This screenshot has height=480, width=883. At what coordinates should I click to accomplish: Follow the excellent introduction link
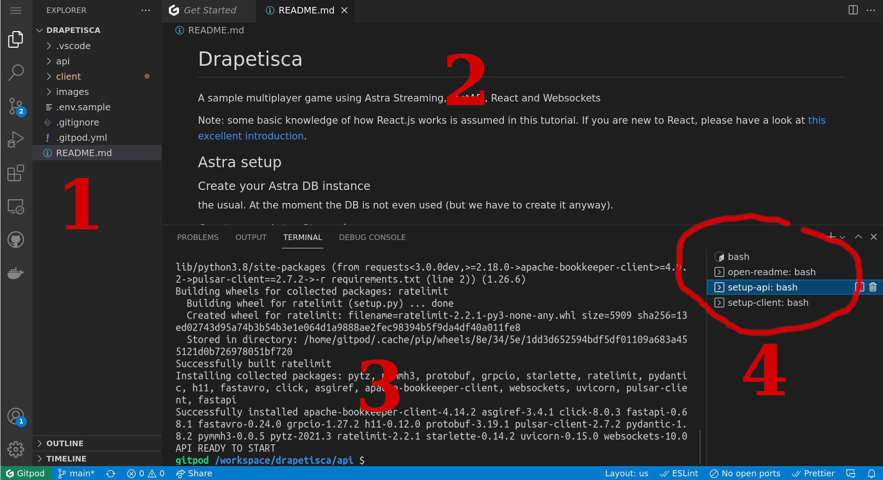click(x=251, y=136)
